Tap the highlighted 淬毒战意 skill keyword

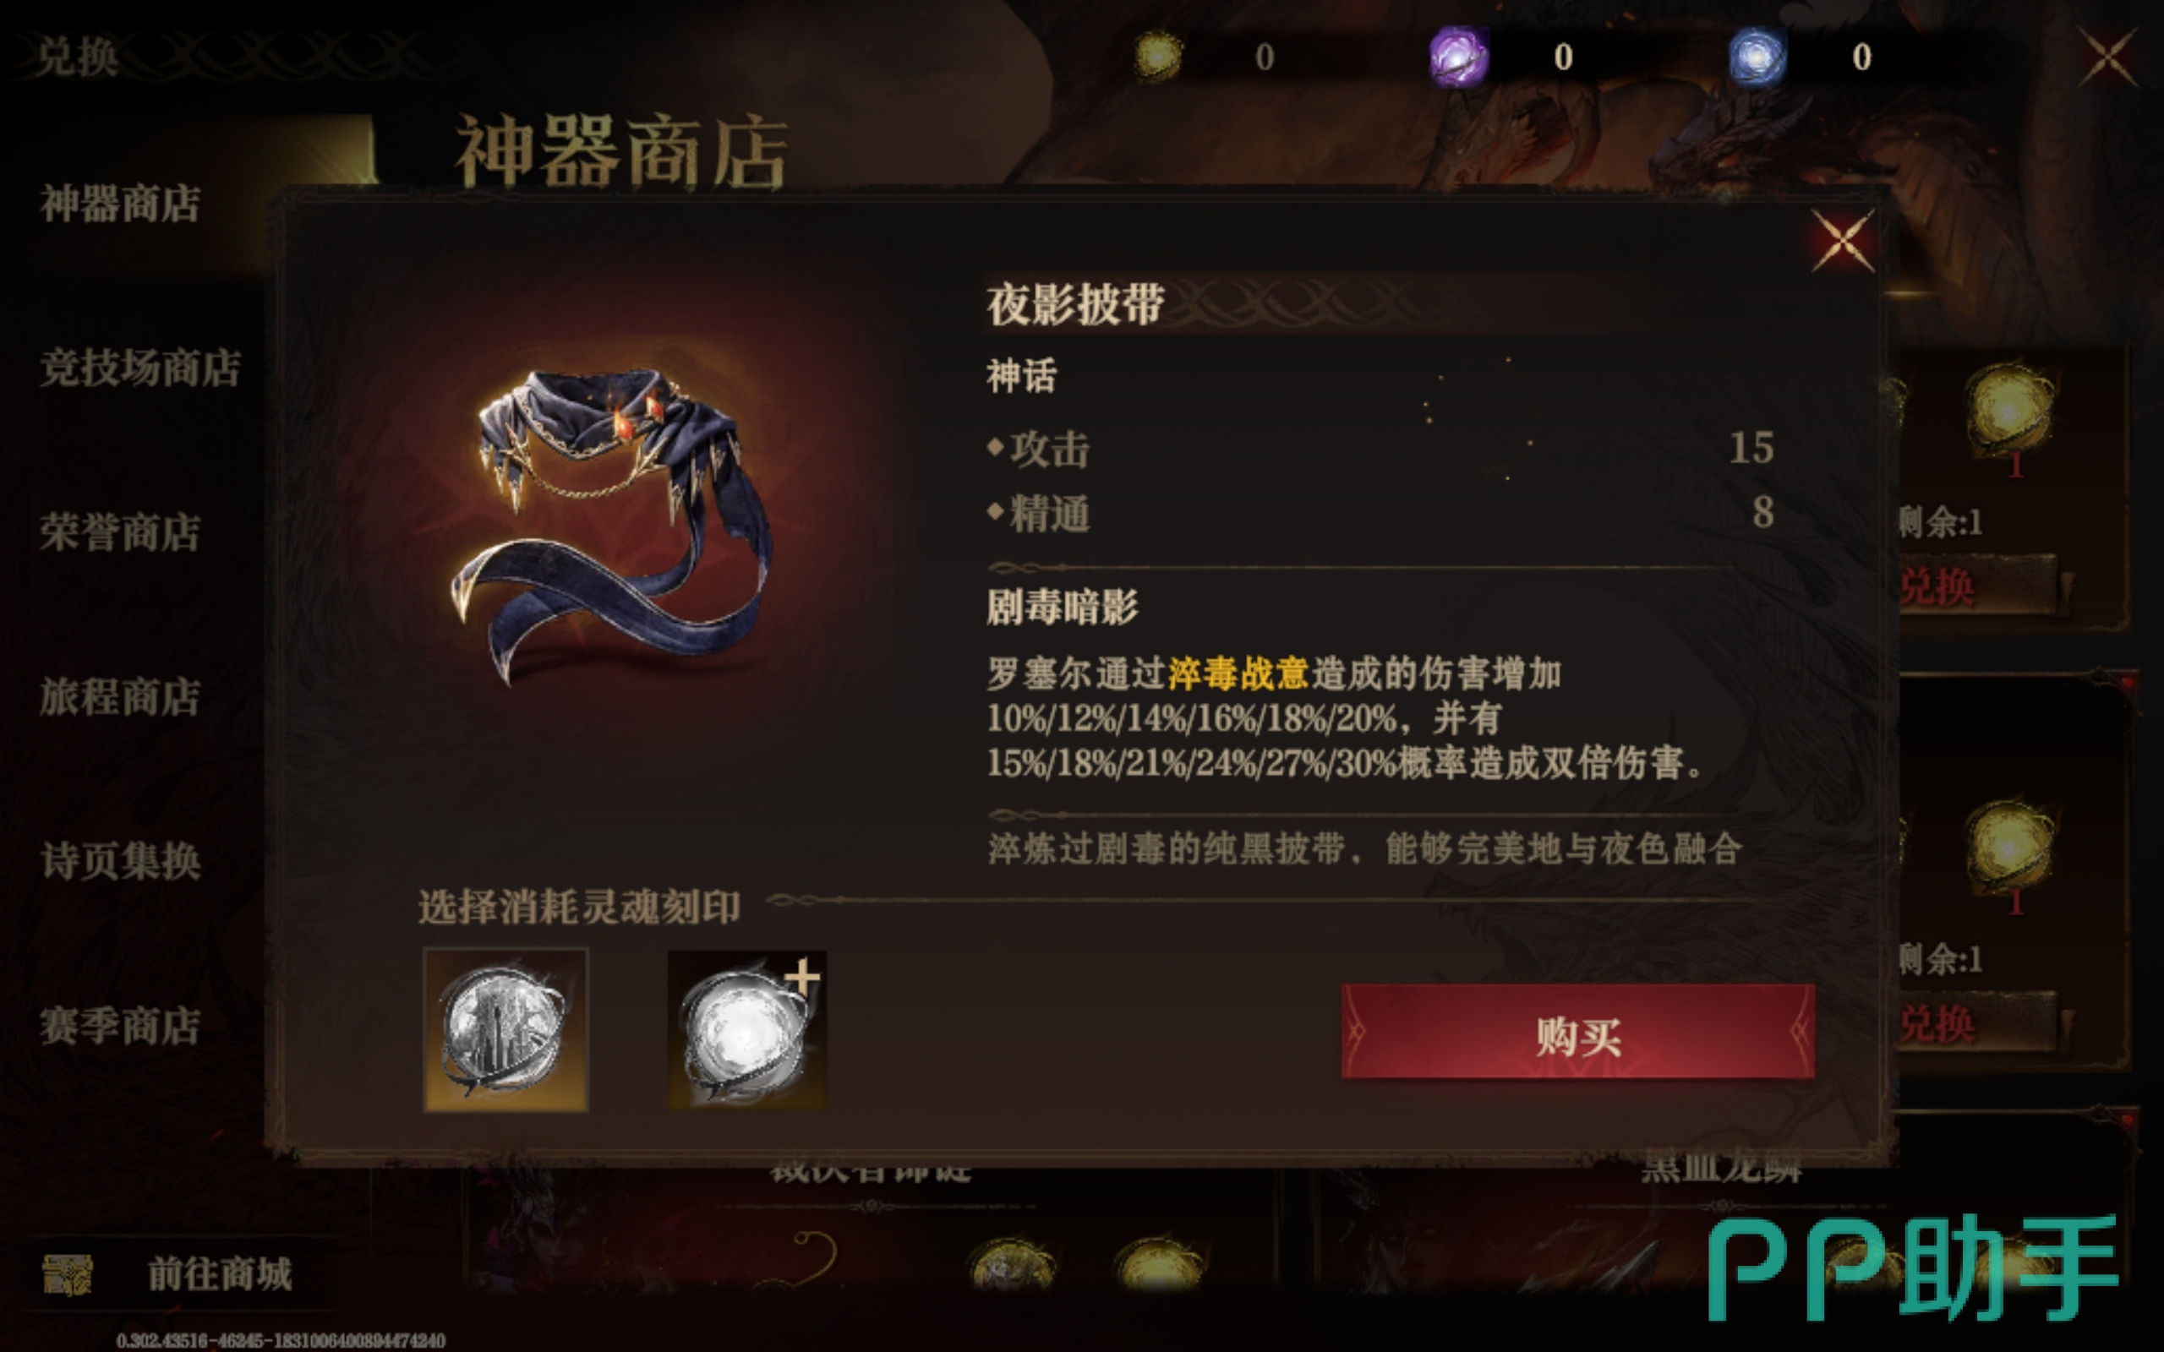[1238, 673]
